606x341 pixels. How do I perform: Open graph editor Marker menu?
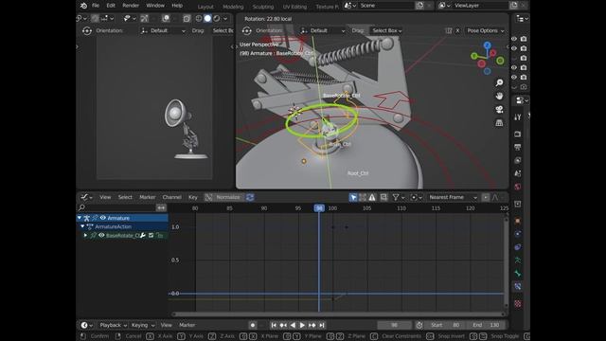coord(148,197)
